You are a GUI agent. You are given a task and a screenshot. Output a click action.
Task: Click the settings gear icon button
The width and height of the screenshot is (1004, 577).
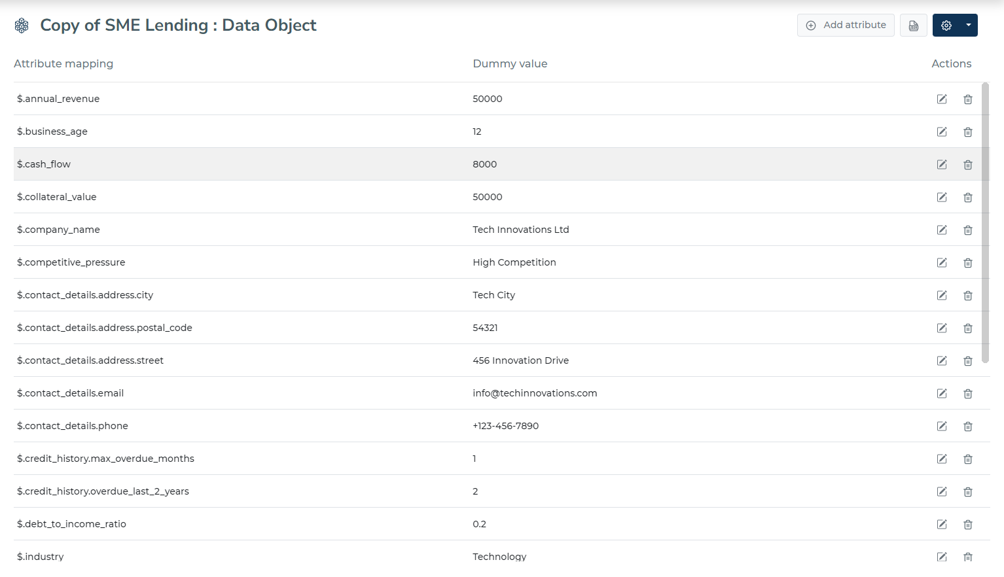(946, 26)
